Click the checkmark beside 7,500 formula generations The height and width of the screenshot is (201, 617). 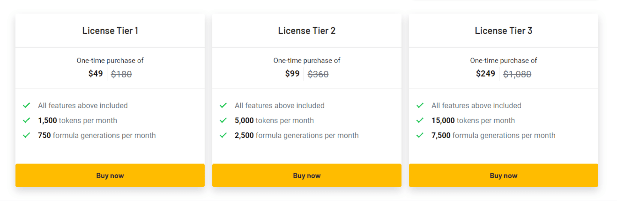coord(420,135)
